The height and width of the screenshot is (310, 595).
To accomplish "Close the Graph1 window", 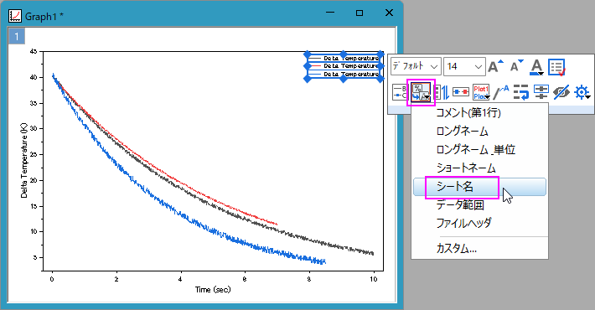I will 389,13.
